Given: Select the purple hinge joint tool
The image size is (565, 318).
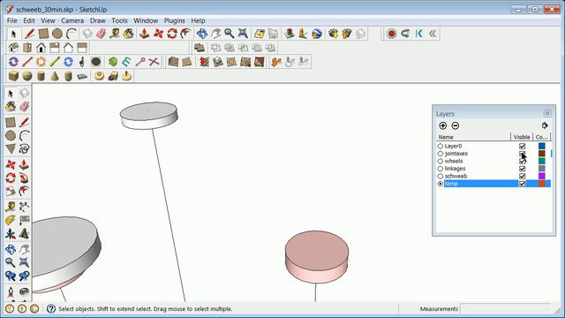Looking at the screenshot, I should [13, 62].
